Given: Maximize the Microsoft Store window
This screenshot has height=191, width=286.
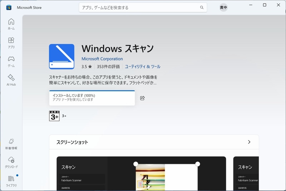Looking at the screenshot, I should 265,5.
